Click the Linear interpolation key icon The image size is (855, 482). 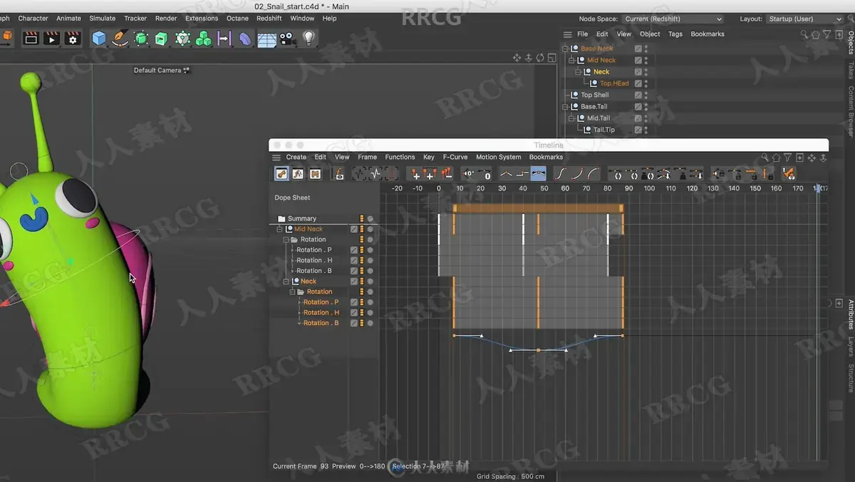(506, 173)
